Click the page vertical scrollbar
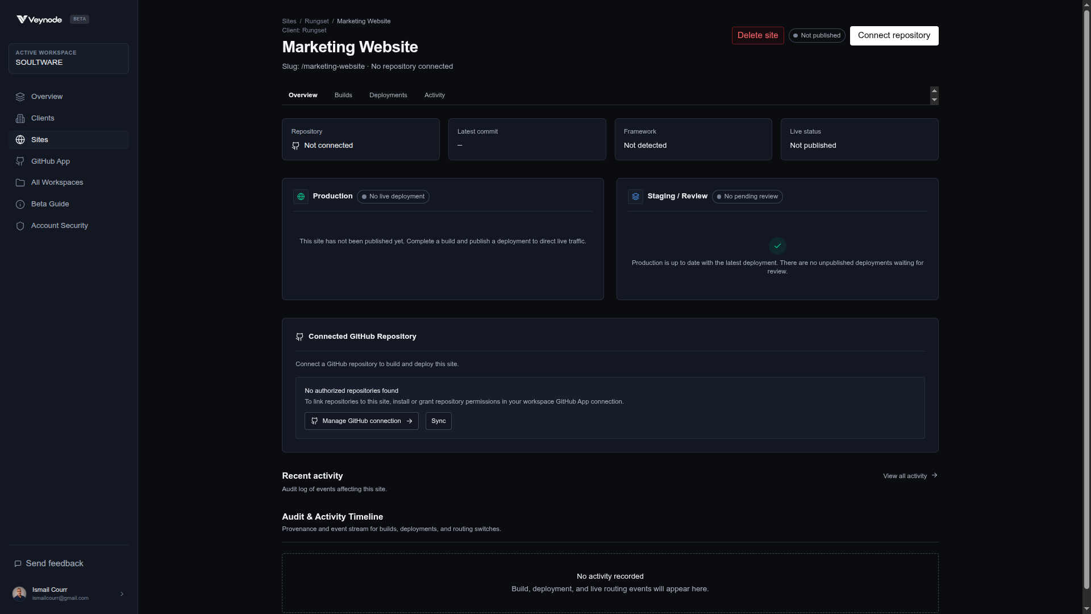1091x614 pixels. click(1086, 298)
